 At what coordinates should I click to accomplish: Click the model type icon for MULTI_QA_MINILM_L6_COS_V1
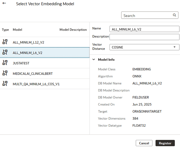pos(5,84)
